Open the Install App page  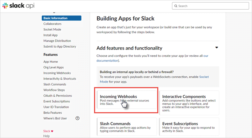coord(51,35)
